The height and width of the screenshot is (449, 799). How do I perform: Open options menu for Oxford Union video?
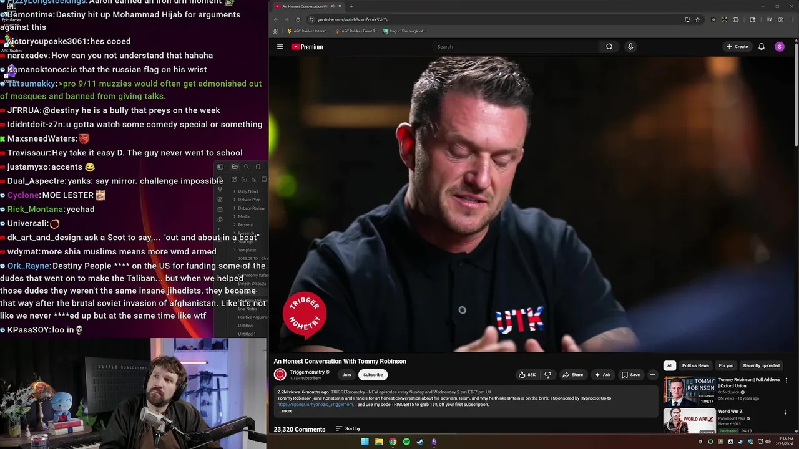(x=786, y=380)
